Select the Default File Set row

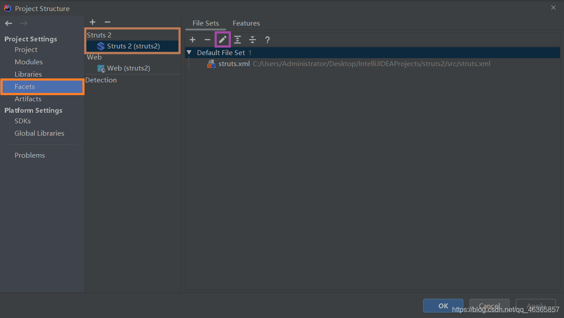click(x=373, y=52)
